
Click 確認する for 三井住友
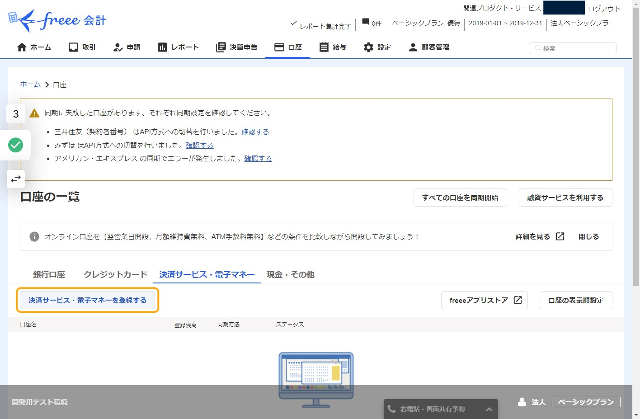coord(255,132)
